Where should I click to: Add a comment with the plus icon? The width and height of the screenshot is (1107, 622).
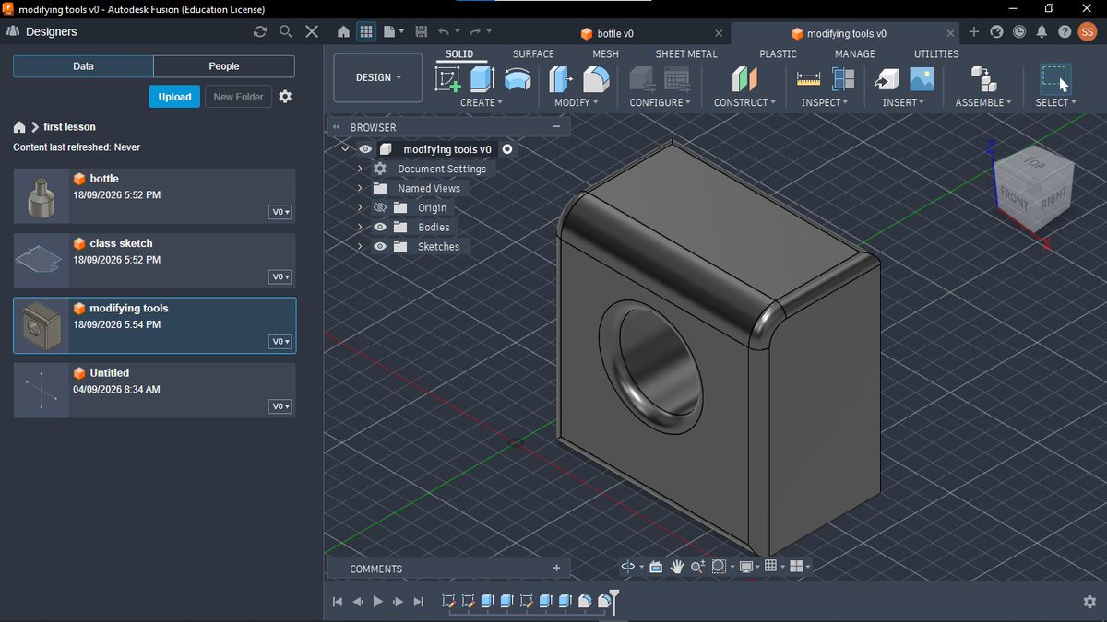[x=556, y=569]
